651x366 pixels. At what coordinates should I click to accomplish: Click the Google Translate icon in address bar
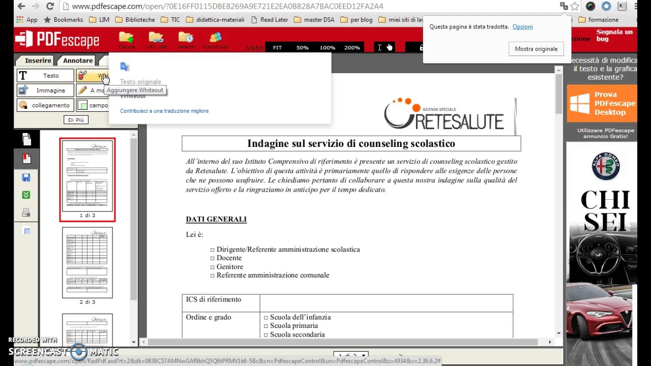(564, 6)
